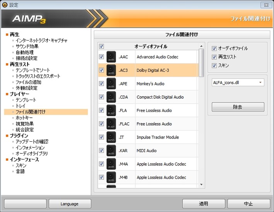Click the 適用 apply button

pyautogui.click(x=204, y=204)
